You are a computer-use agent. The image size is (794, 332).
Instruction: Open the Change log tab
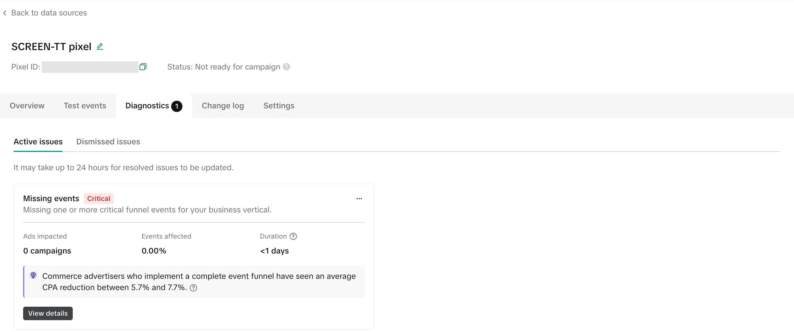click(222, 106)
